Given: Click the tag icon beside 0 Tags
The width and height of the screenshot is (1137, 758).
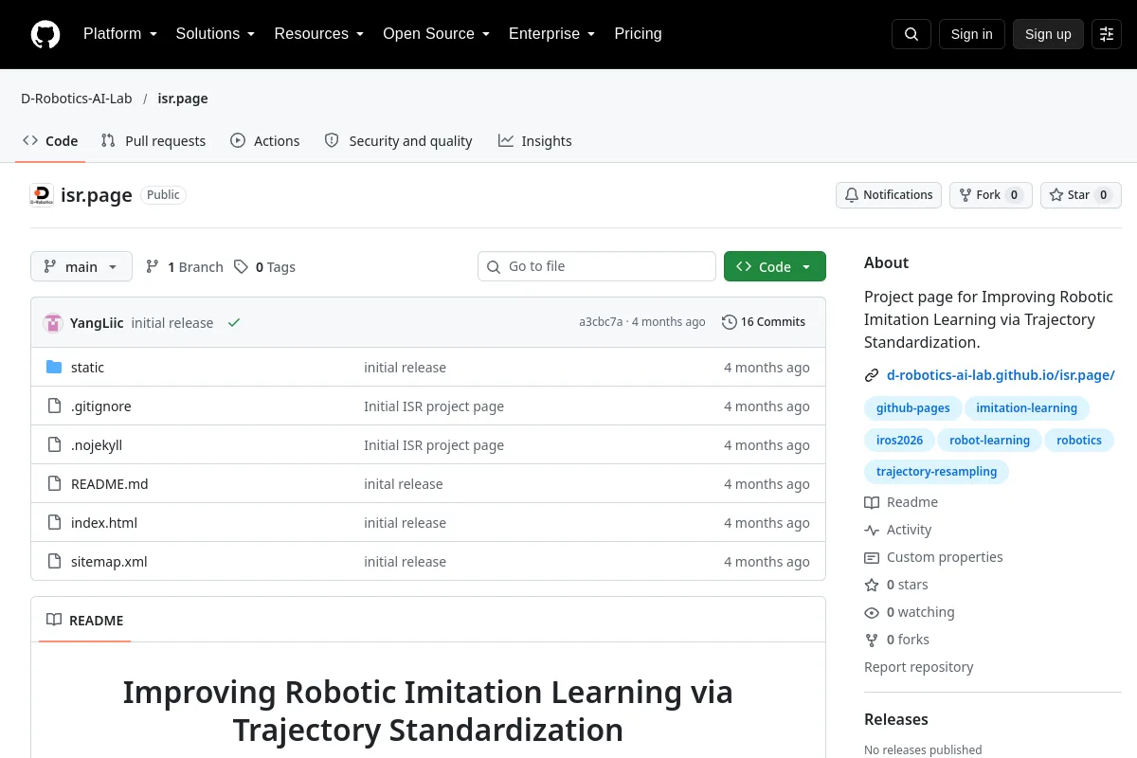Looking at the screenshot, I should point(242,267).
